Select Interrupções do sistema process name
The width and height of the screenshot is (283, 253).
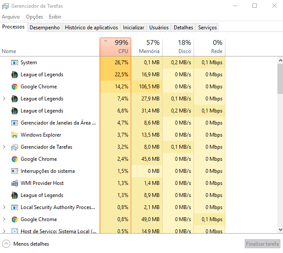tap(48, 171)
